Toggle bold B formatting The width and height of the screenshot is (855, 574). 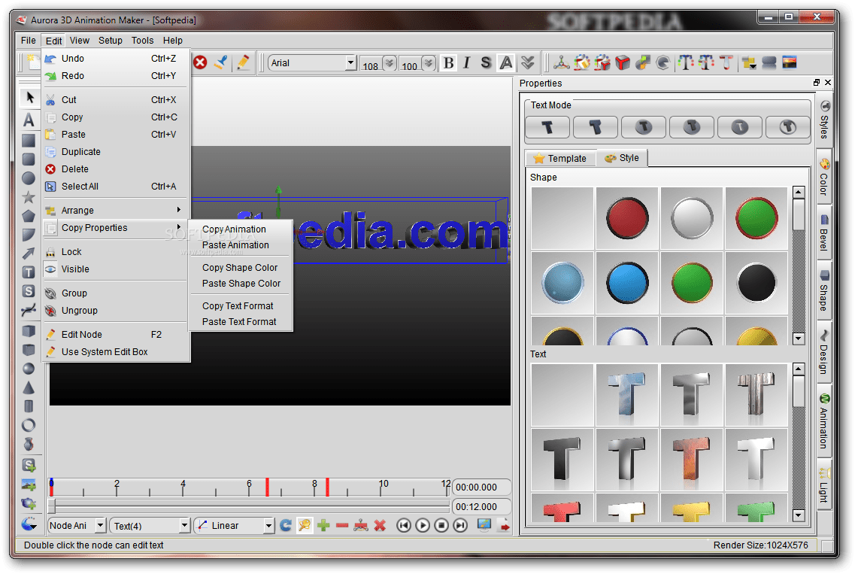[448, 63]
